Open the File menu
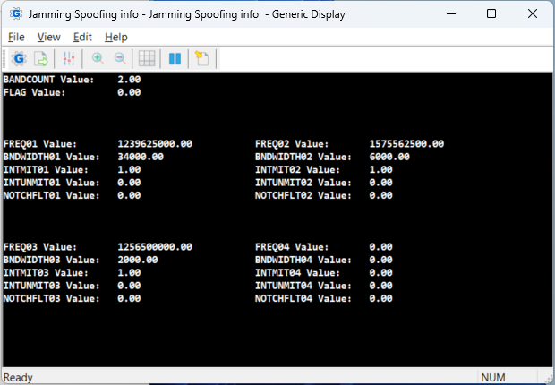This screenshot has width=555, height=385. click(x=16, y=37)
